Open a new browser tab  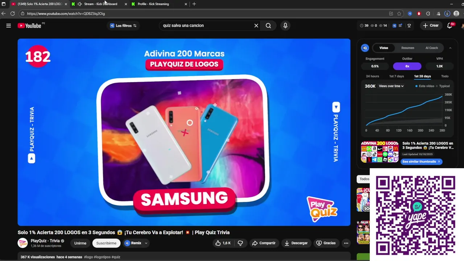(x=194, y=4)
